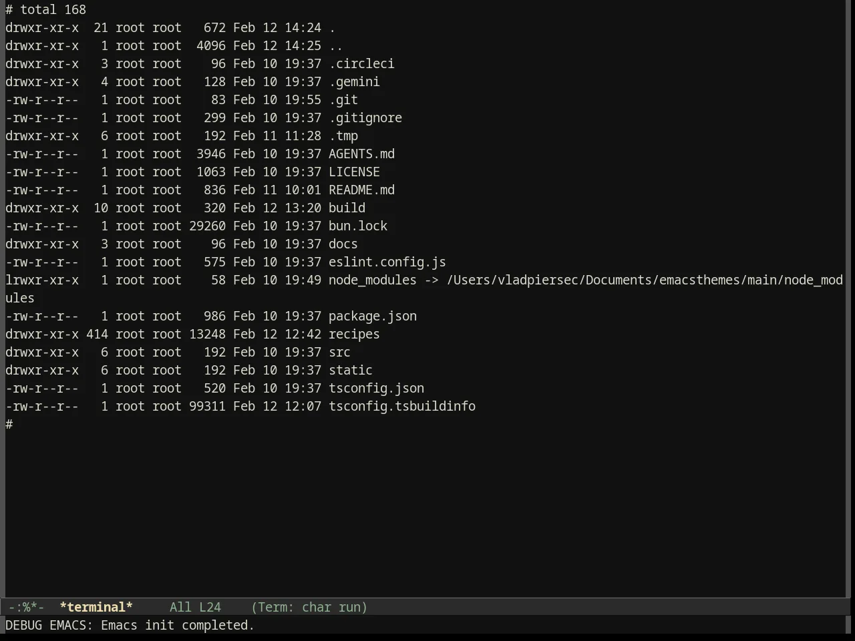
Task: Select tsconfig.tsbuildinfo file name
Action: (402, 406)
